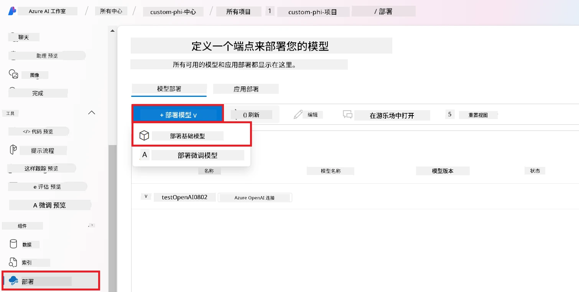Click the 索引 index icon
This screenshot has height=292, width=579.
pos(13,262)
